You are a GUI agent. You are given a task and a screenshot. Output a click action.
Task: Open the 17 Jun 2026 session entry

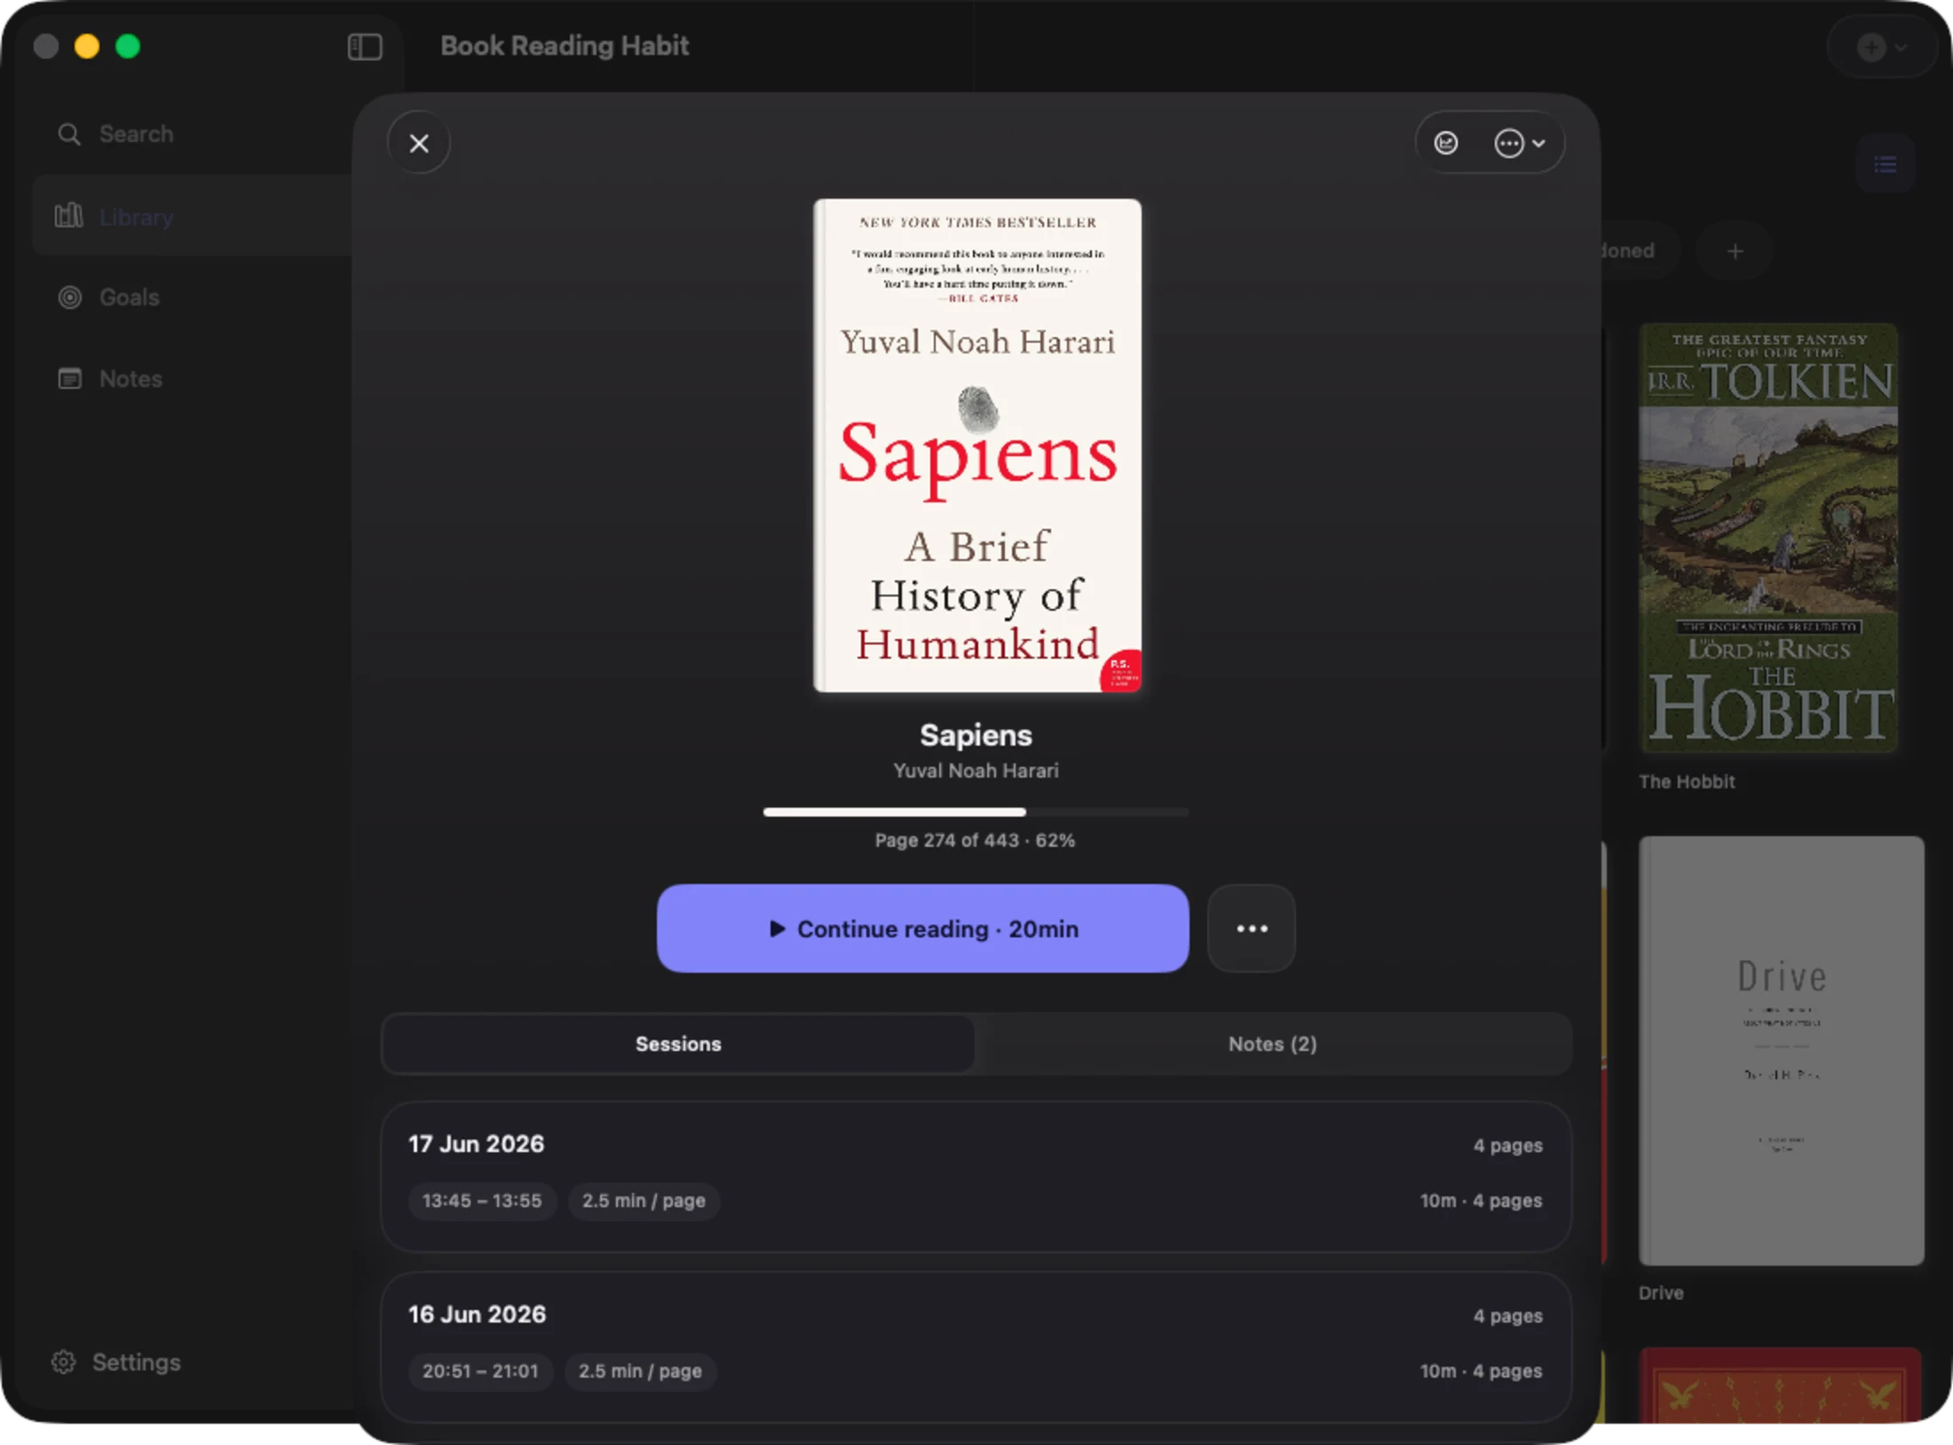tap(976, 1177)
